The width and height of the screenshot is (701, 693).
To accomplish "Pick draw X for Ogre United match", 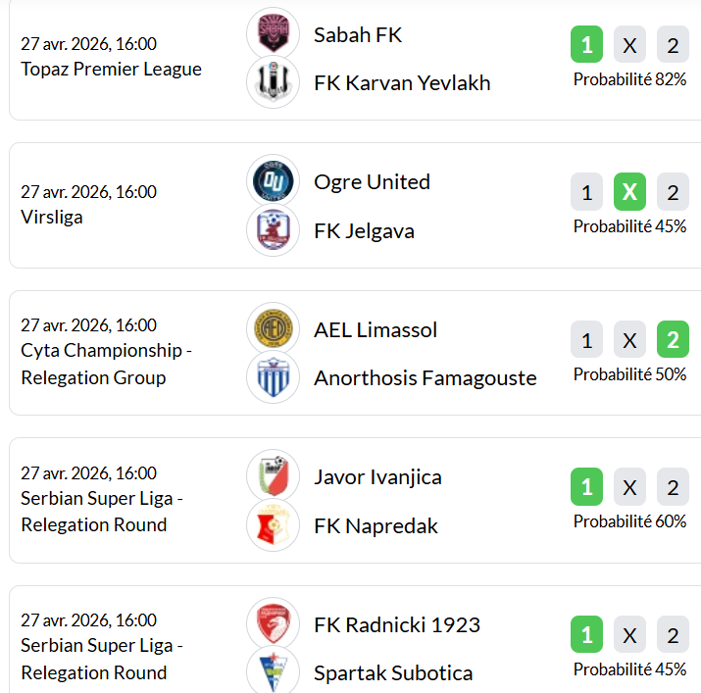I will [629, 192].
